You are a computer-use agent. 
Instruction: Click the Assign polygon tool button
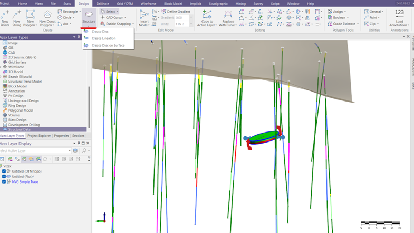(337, 11)
